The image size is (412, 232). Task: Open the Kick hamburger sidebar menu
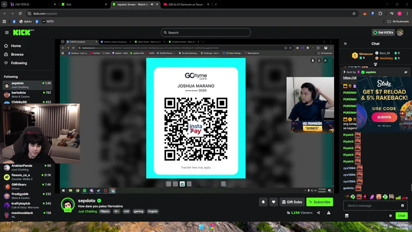(7, 33)
